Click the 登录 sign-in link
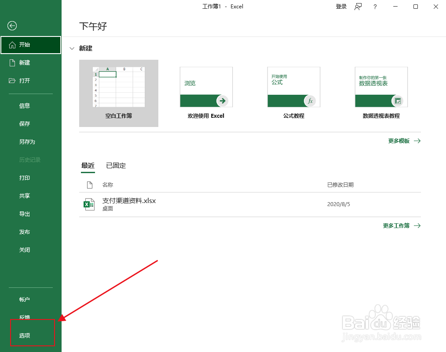This screenshot has width=446, height=352. pos(341,7)
